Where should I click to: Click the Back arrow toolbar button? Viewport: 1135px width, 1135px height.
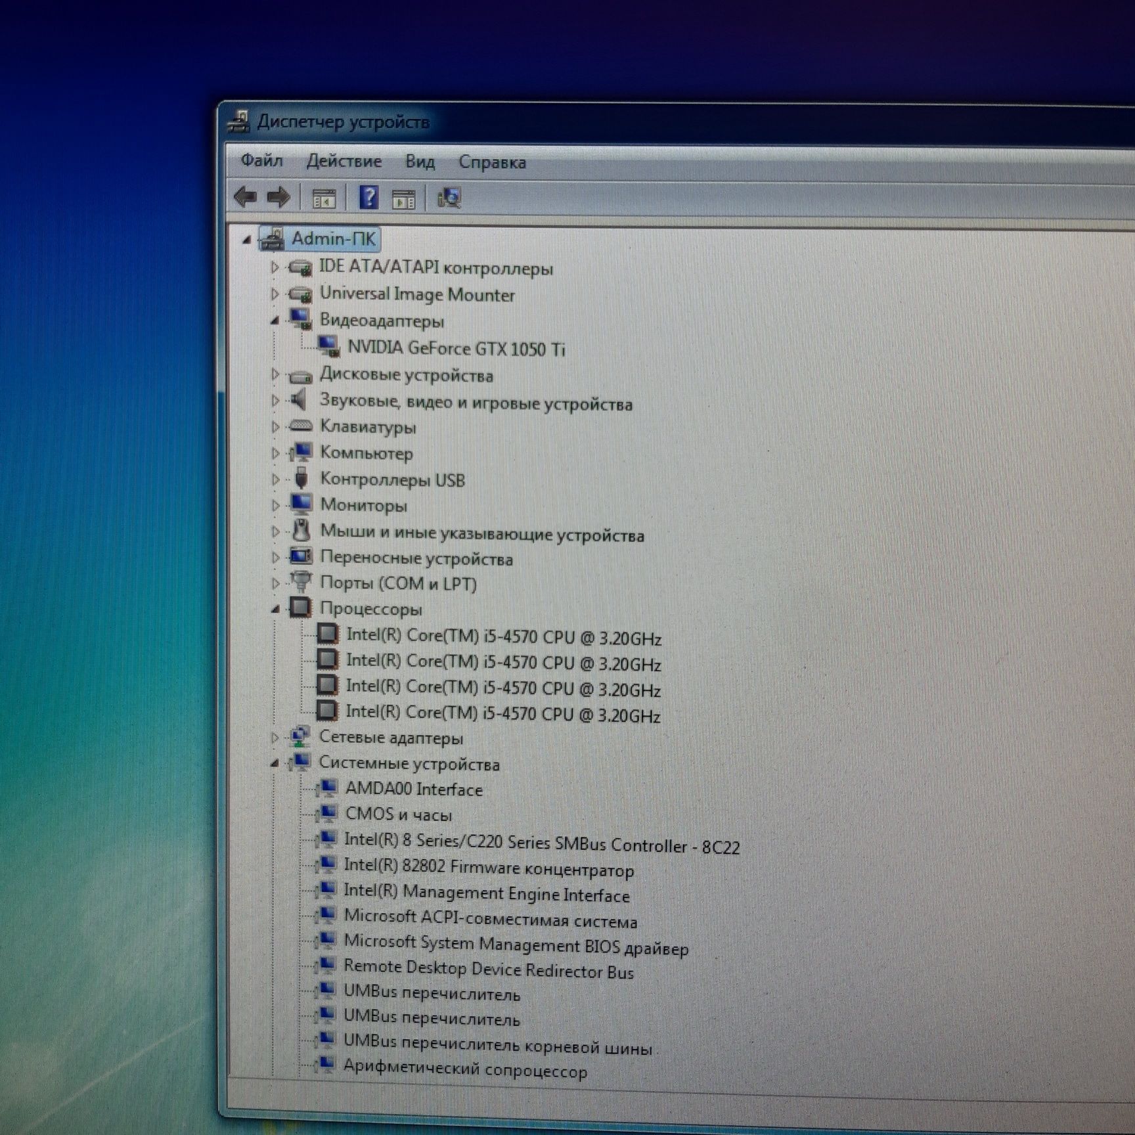[x=246, y=197]
